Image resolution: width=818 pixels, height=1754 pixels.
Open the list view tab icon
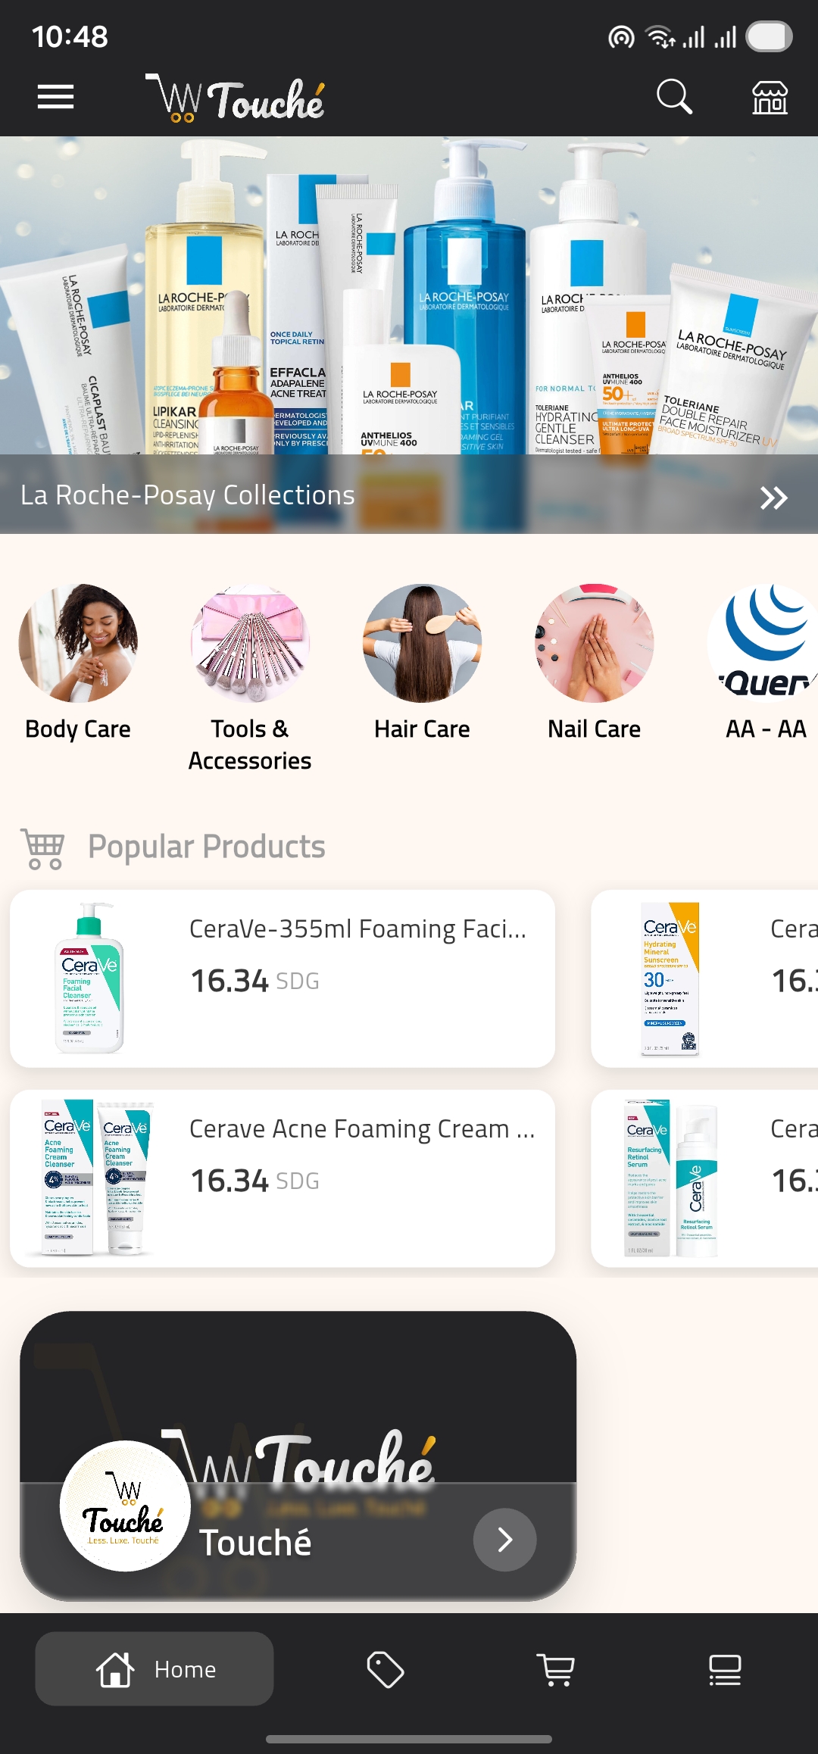[x=725, y=1669]
